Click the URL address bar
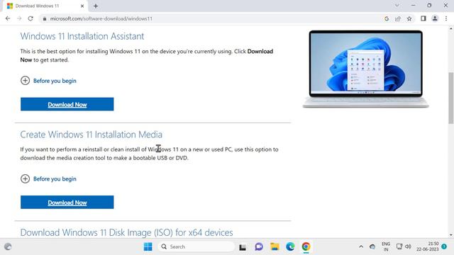Image resolution: width=454 pixels, height=255 pixels. coord(214,18)
